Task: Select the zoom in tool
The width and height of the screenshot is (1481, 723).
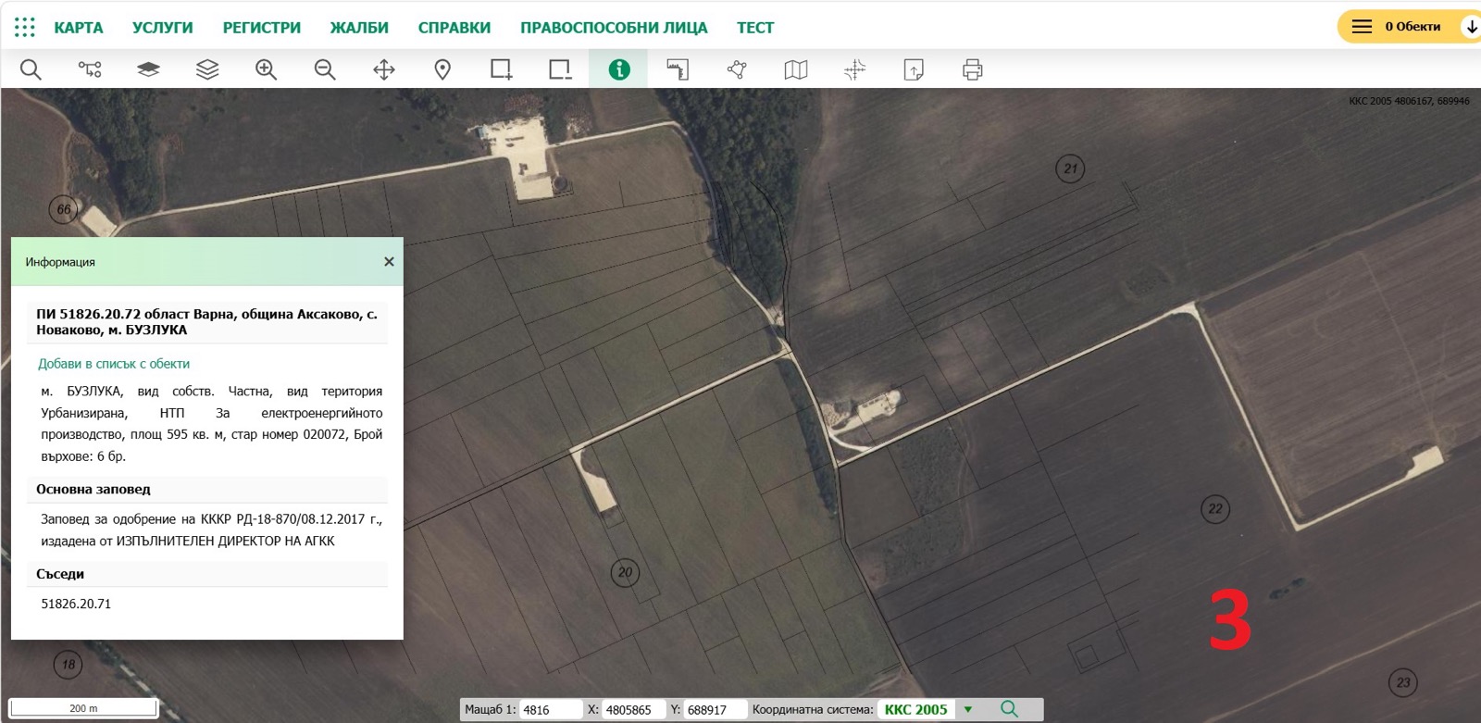Action: click(267, 69)
